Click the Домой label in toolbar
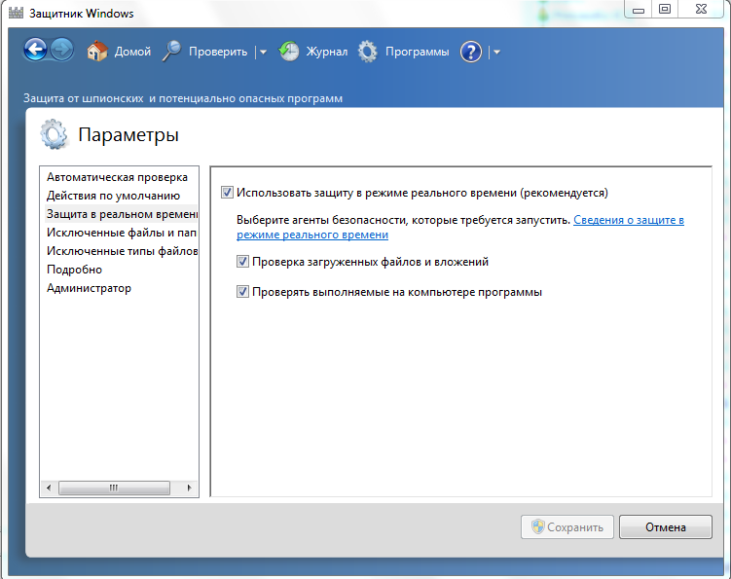Image resolution: width=731 pixels, height=579 pixels. [133, 52]
